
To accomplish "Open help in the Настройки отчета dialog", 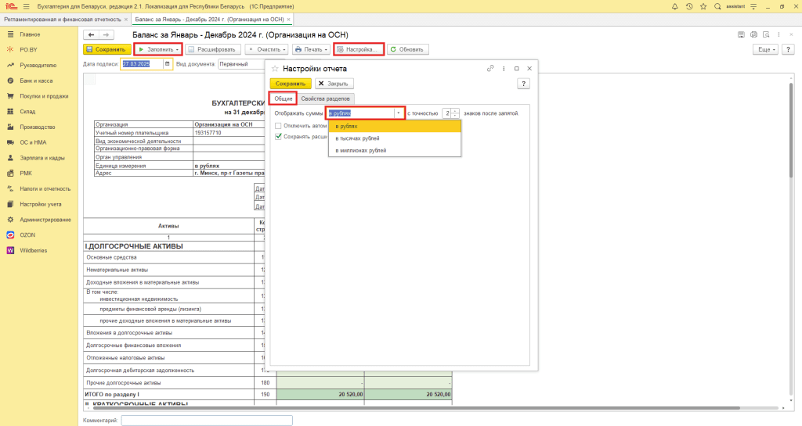I will coord(523,84).
